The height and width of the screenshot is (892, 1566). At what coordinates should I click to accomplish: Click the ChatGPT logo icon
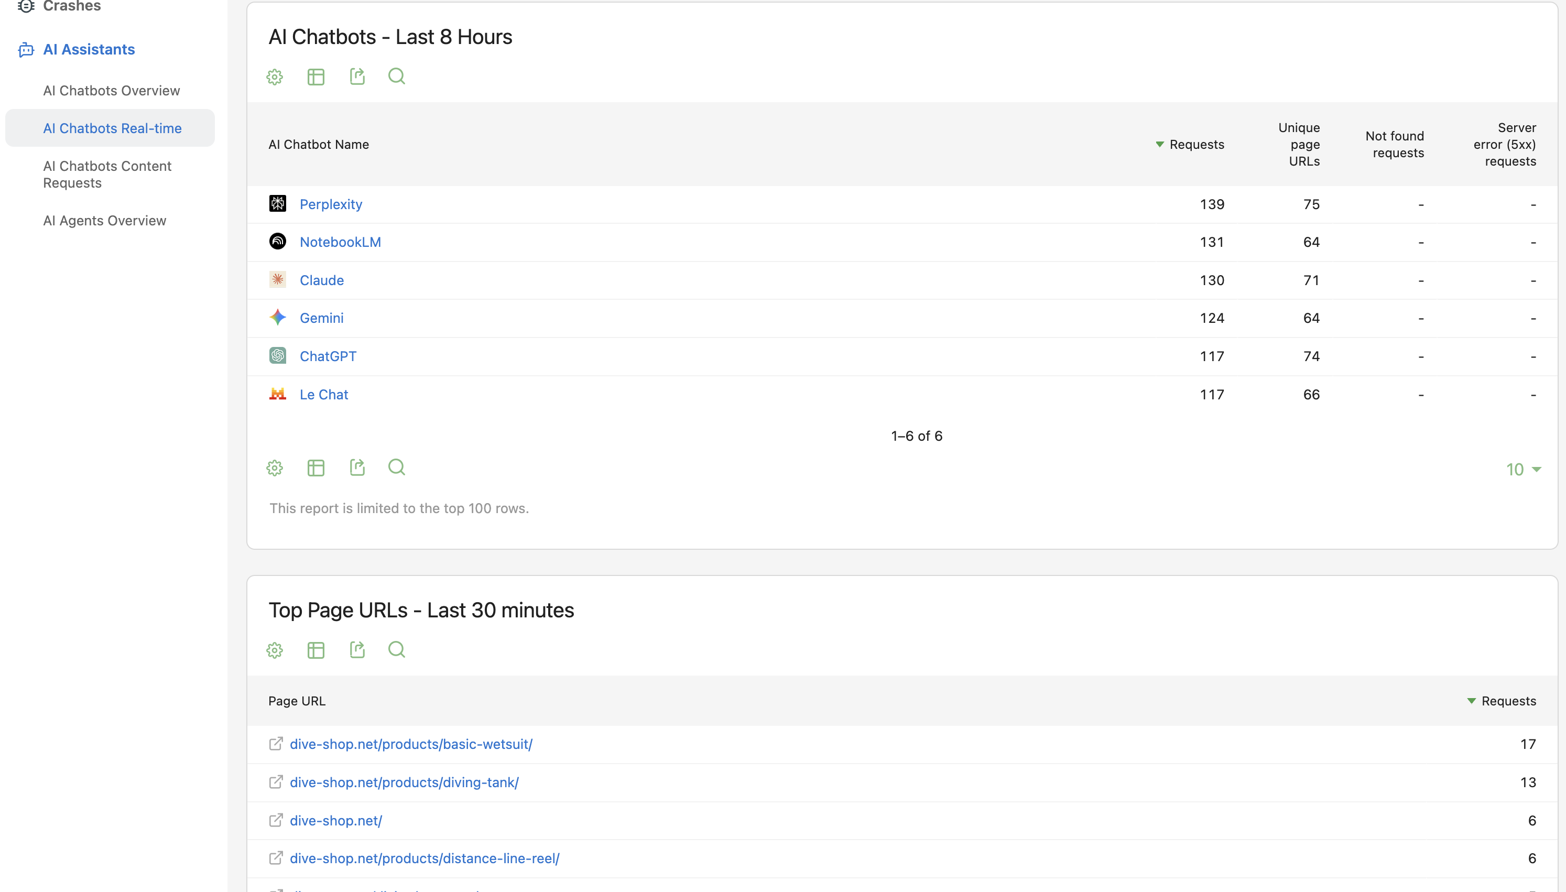pyautogui.click(x=277, y=355)
